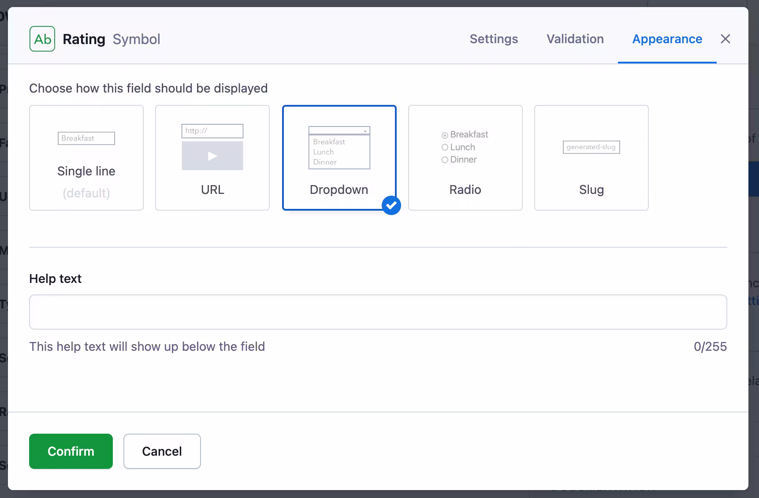The width and height of the screenshot is (759, 498).
Task: Open the Validation tab
Action: click(575, 39)
